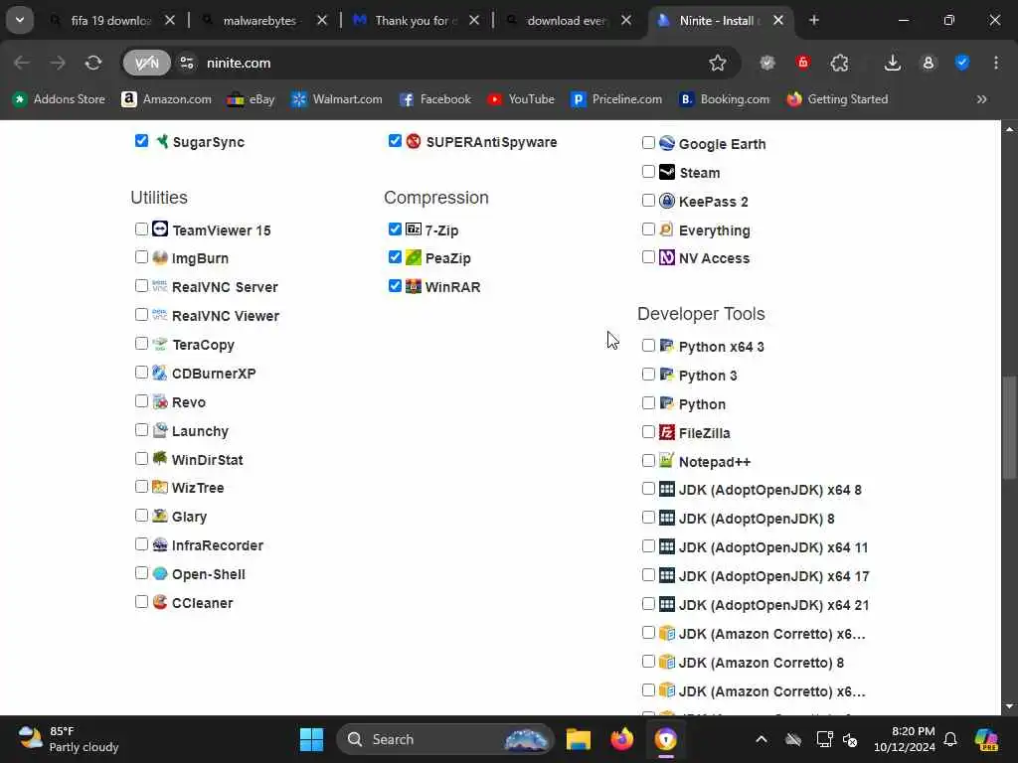Screen dimensions: 1018x763
Task: Click the 7-Zip app icon
Action: pyautogui.click(x=413, y=229)
